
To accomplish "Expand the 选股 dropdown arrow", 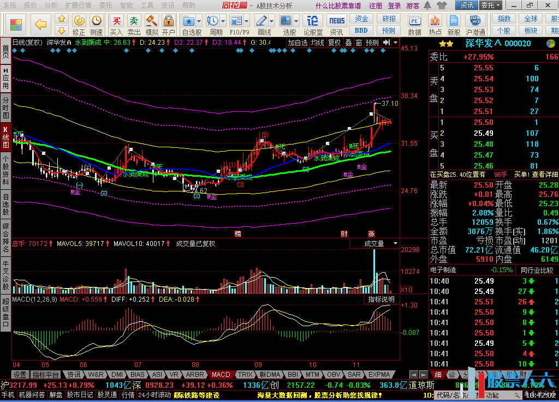I will pyautogui.click(x=296, y=21).
